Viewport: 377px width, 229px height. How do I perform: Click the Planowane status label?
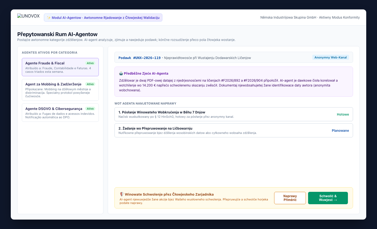click(340, 131)
